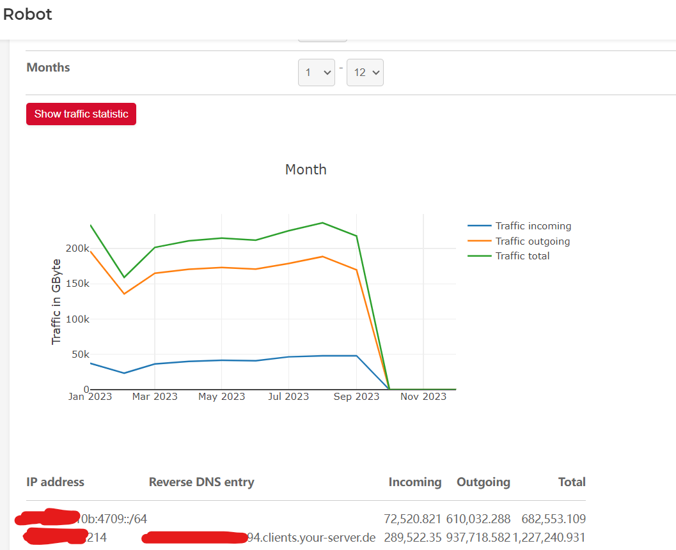Toggle the Traffic outgoing legend entry

532,241
